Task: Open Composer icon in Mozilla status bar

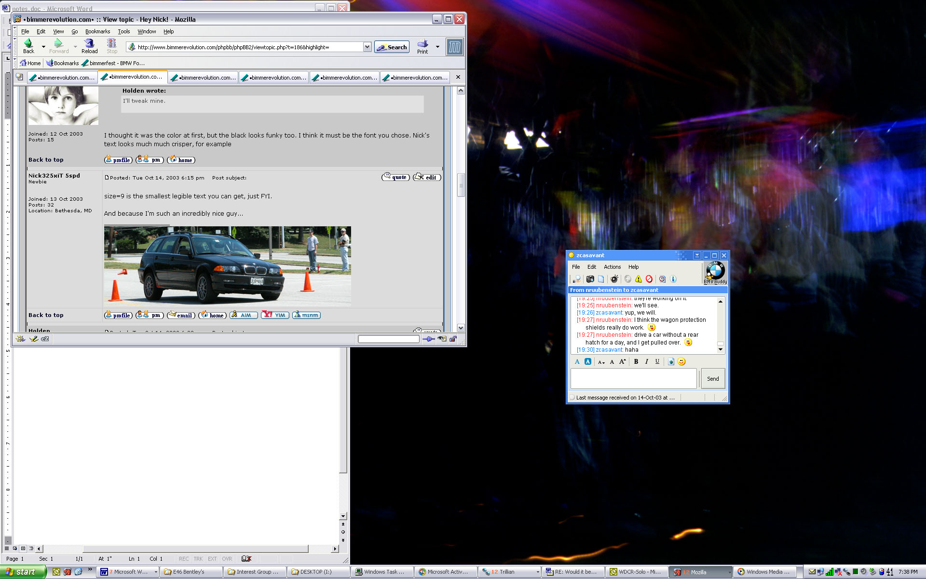Action: click(x=34, y=339)
